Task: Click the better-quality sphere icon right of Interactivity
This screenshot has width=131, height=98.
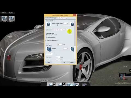Action: coord(72,24)
